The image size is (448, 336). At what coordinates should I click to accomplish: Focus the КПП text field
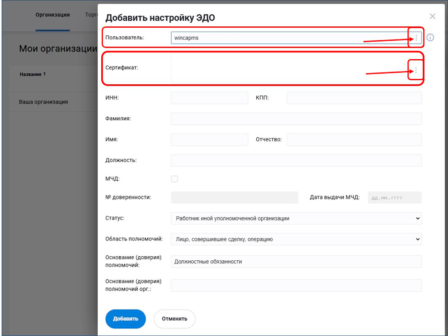(x=353, y=98)
